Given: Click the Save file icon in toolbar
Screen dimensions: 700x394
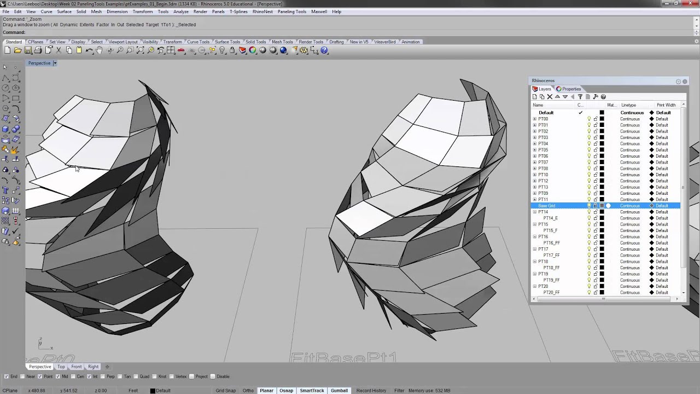Looking at the screenshot, I should pos(28,50).
